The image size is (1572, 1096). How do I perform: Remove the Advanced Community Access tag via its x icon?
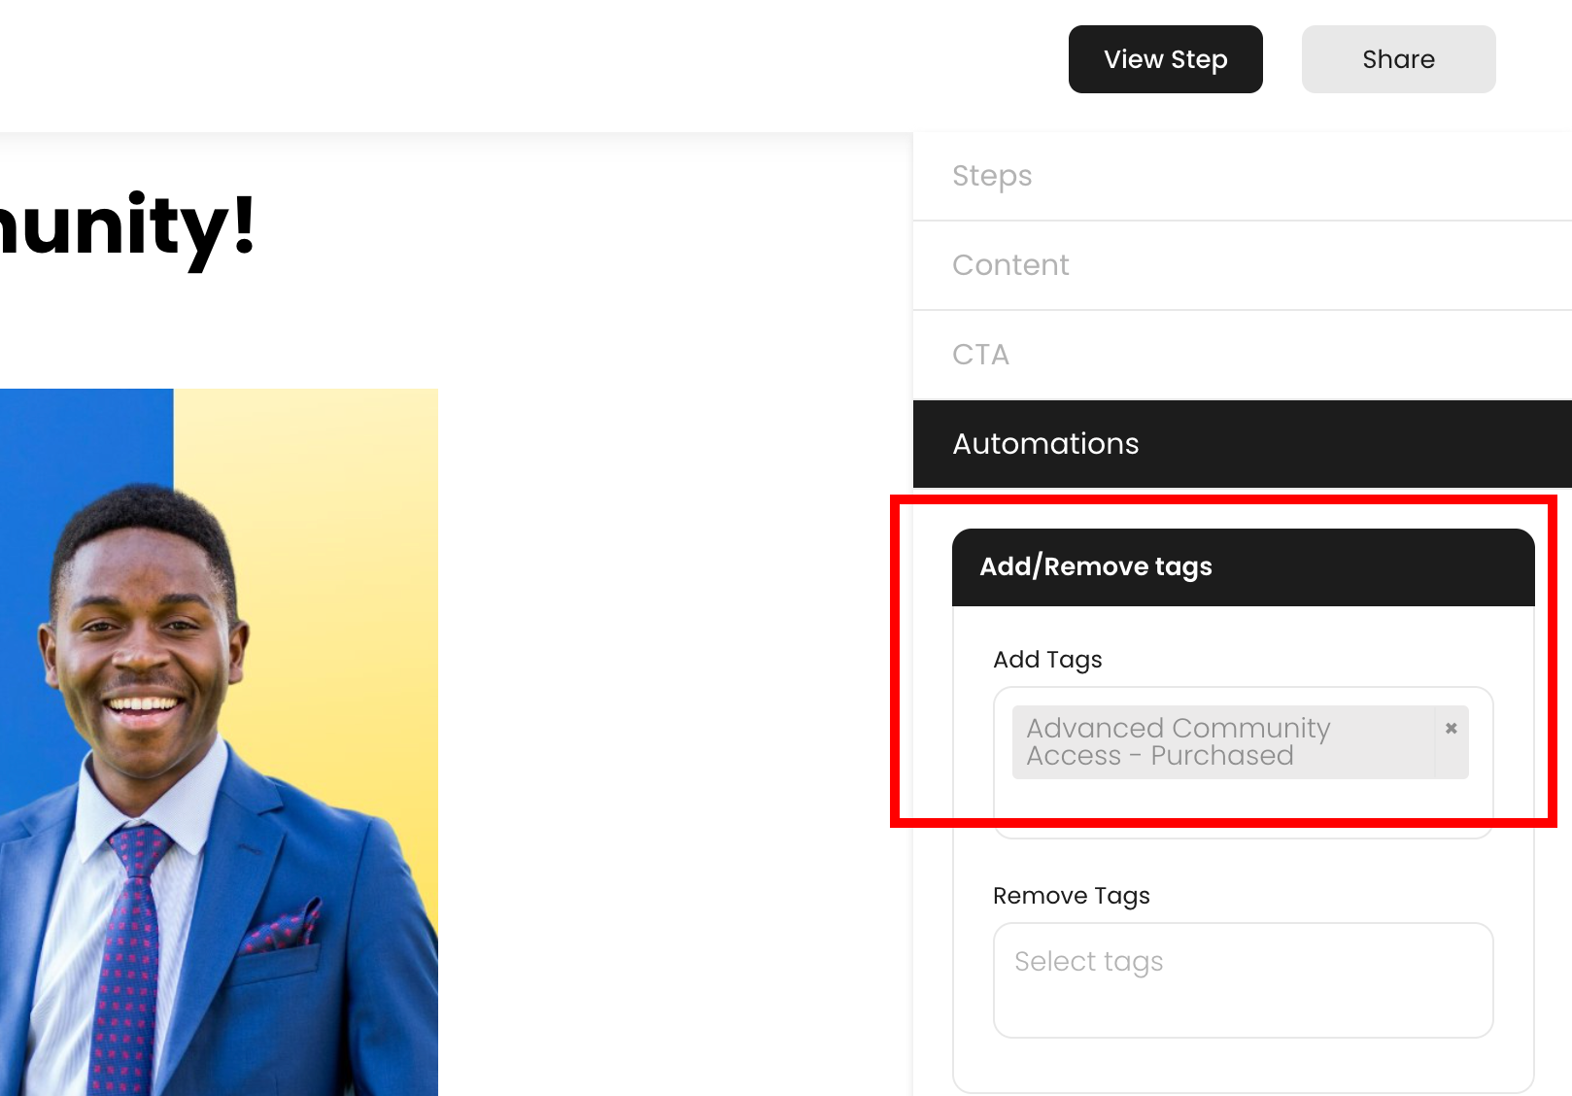coord(1451,729)
